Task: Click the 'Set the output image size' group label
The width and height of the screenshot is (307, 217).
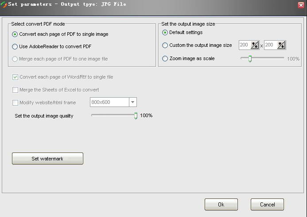Action: click(188, 24)
